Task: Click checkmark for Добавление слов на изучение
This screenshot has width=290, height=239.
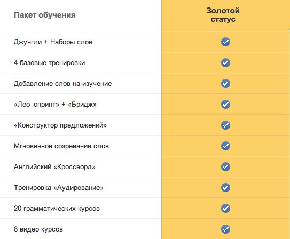Action: (225, 83)
